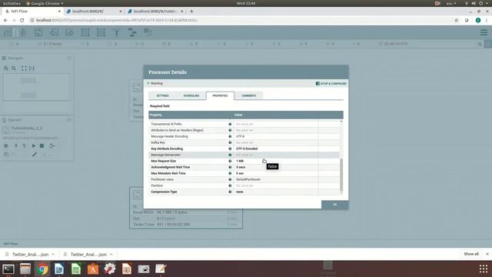Click the Start play icon in the Operate panel
Screen dimensions: 492x277
pos(34,145)
